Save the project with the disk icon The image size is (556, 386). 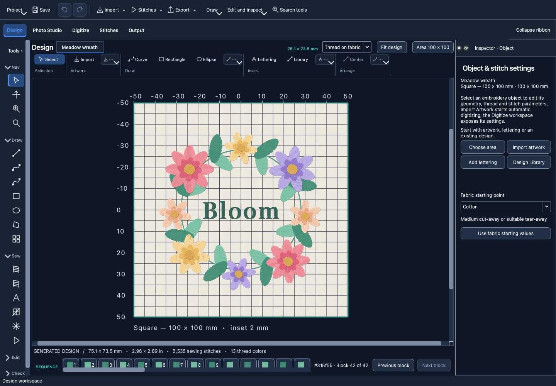point(41,10)
